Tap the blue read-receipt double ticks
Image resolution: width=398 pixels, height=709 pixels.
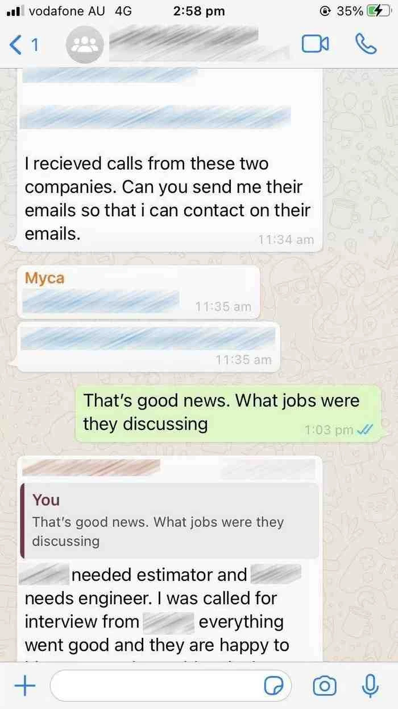pyautogui.click(x=364, y=431)
